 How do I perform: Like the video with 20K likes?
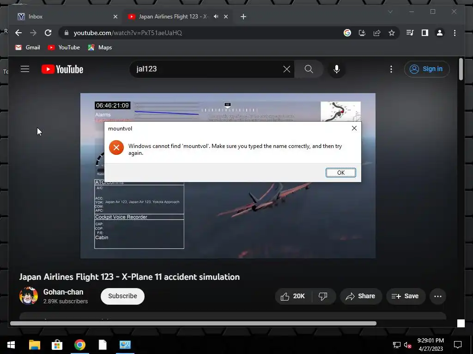(293, 296)
